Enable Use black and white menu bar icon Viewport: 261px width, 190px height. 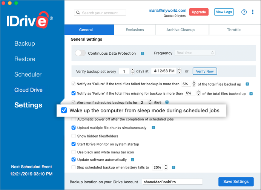pos(74,152)
